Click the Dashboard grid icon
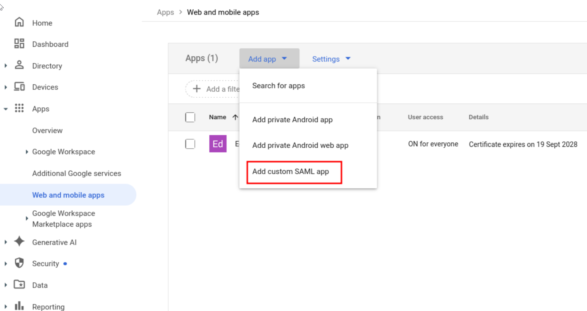Image resolution: width=587 pixels, height=311 pixels. tap(19, 44)
